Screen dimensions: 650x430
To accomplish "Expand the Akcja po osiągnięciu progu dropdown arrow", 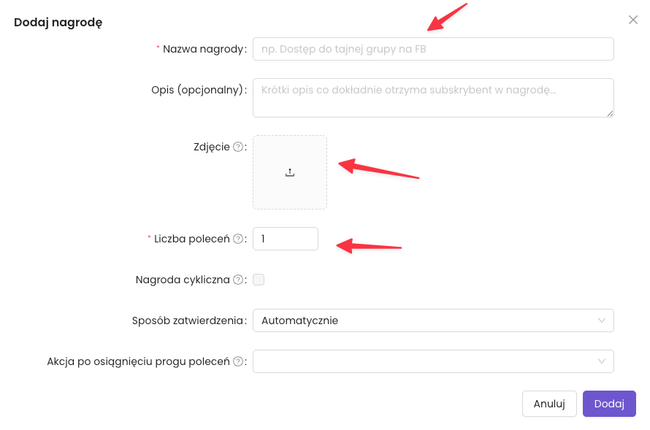I will [x=602, y=361].
